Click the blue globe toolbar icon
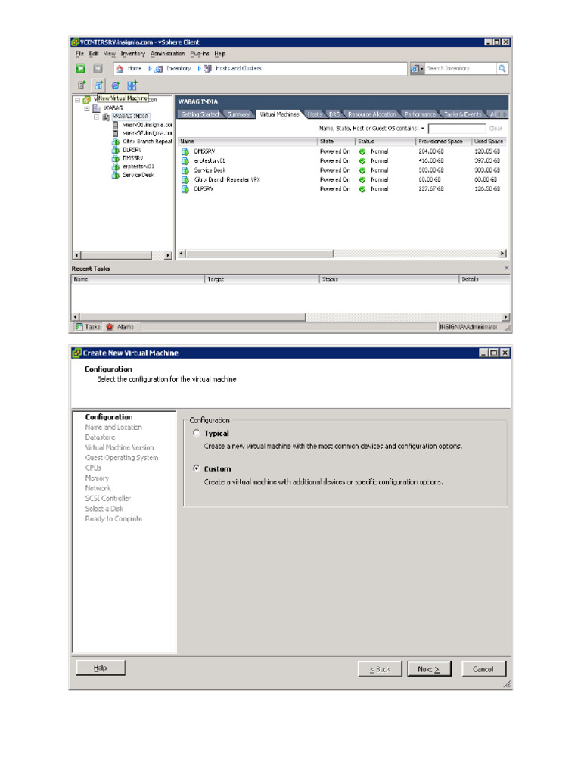The image size is (581, 775). click(x=115, y=86)
